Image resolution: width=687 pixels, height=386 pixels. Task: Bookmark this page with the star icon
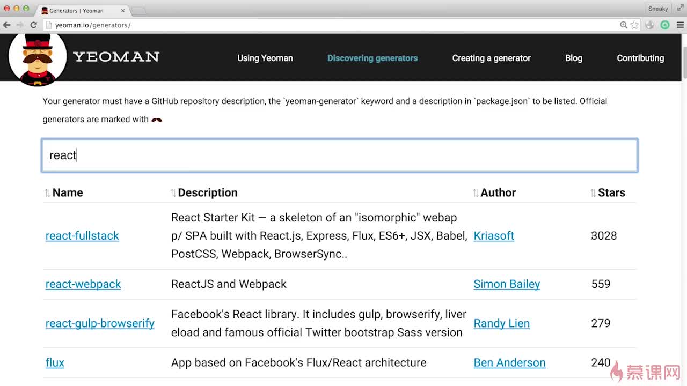point(635,25)
